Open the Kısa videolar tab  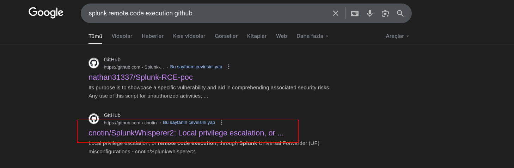pos(189,36)
